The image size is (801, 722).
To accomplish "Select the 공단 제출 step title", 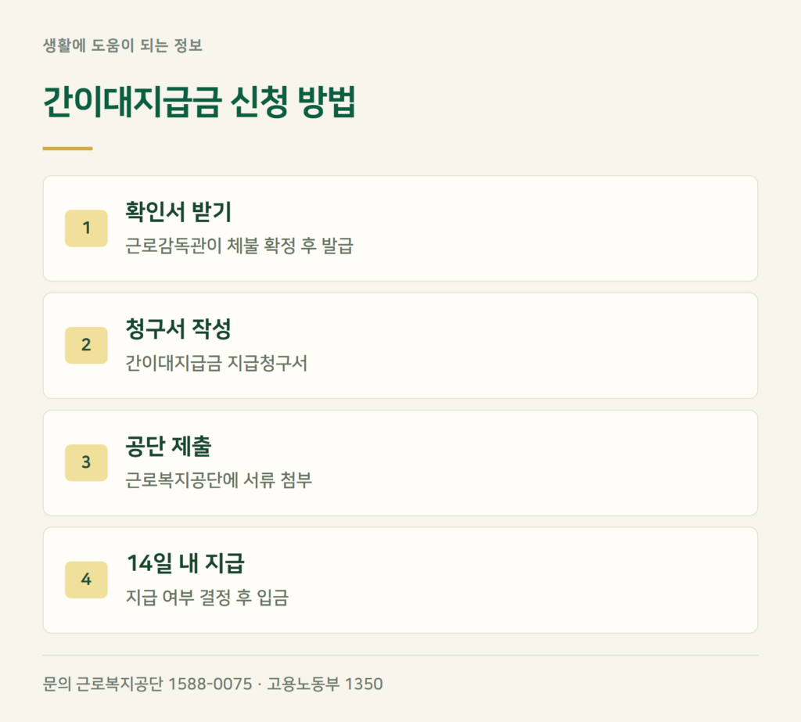I will [x=168, y=446].
